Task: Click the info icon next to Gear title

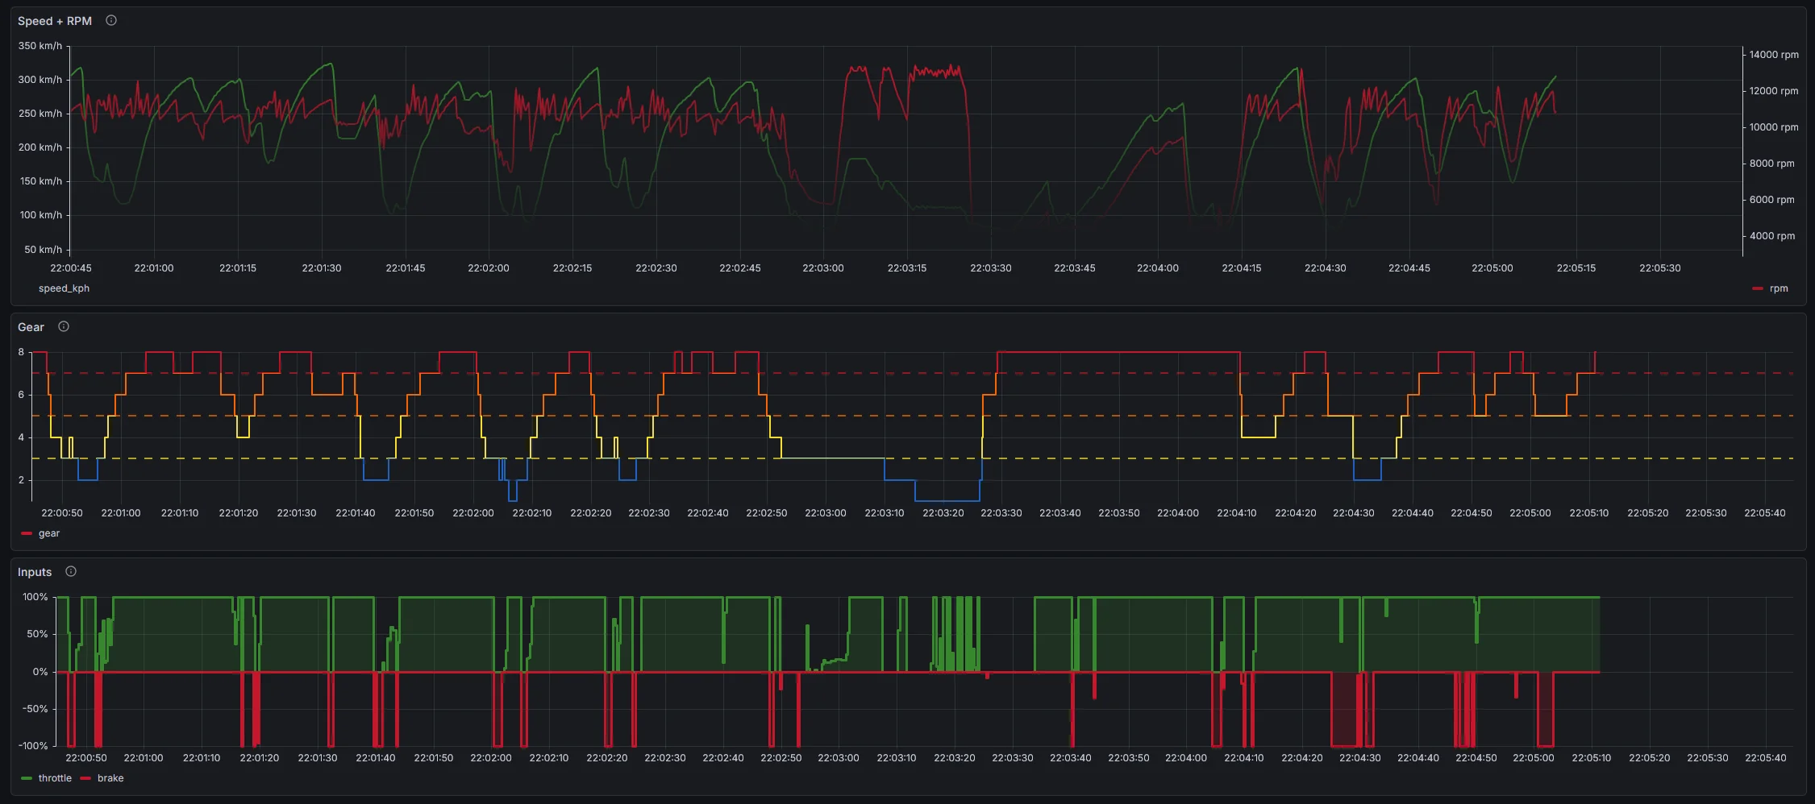Action: click(x=64, y=327)
